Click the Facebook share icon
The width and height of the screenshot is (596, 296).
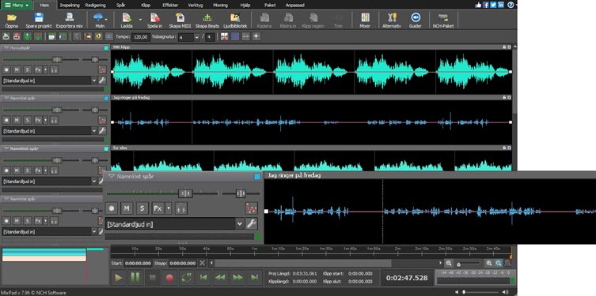coord(486,5)
